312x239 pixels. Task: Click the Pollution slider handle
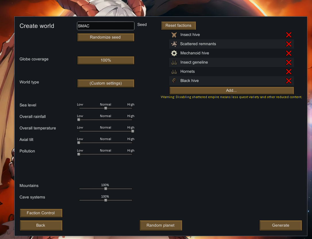[x=79, y=154]
